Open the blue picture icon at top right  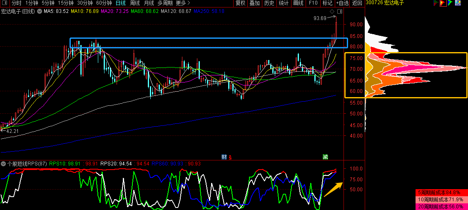[x=457, y=3]
